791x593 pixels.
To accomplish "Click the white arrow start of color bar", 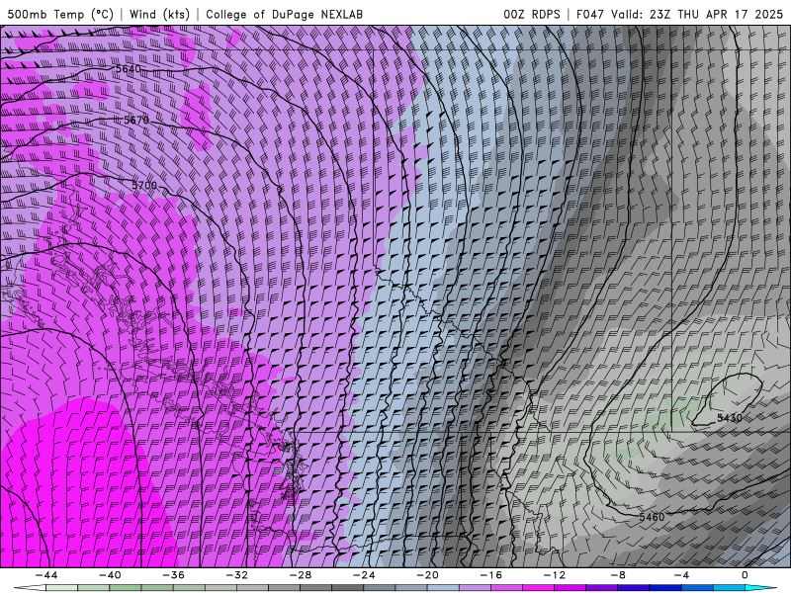I will 30,588.
